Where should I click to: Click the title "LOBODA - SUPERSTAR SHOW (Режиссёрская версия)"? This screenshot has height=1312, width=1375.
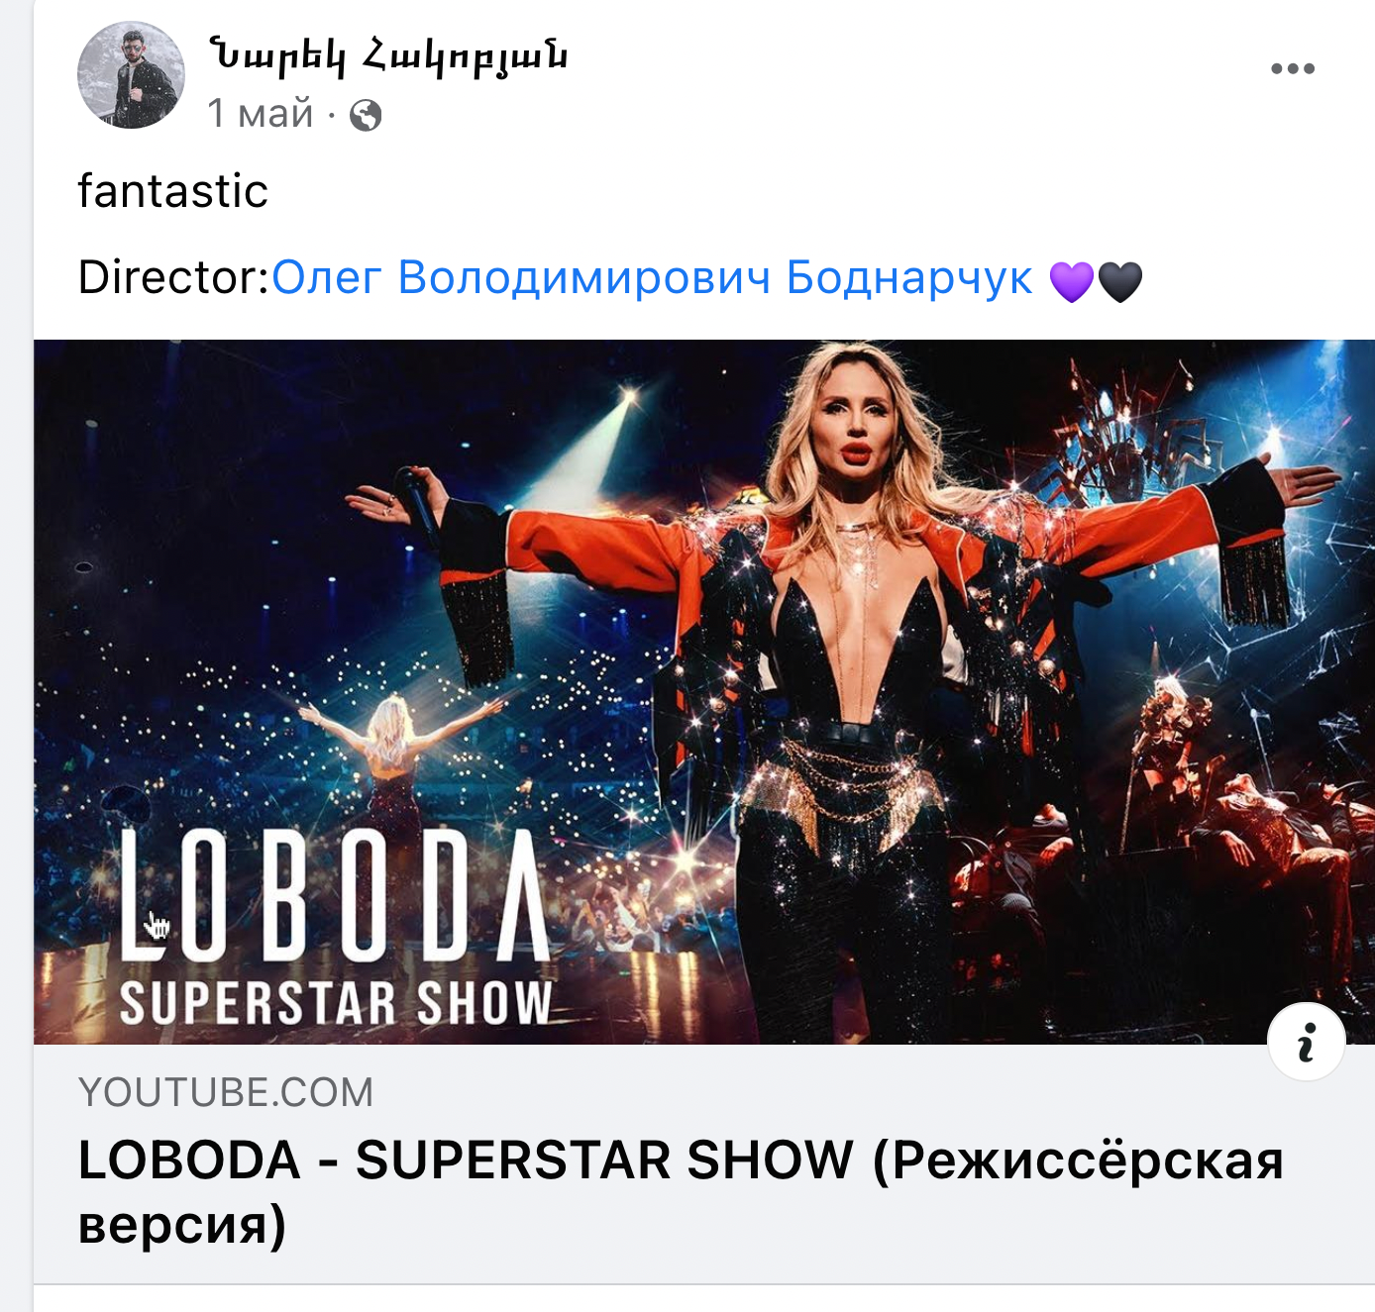681,1191
